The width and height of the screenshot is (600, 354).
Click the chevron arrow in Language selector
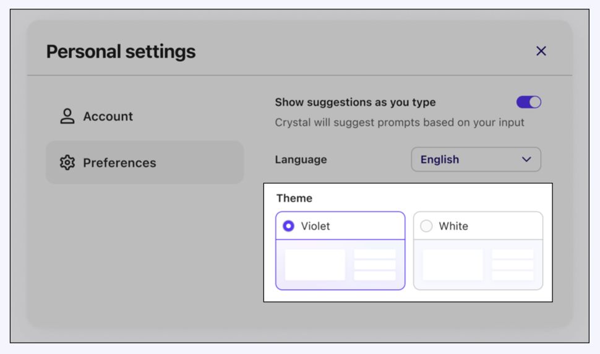pos(526,160)
